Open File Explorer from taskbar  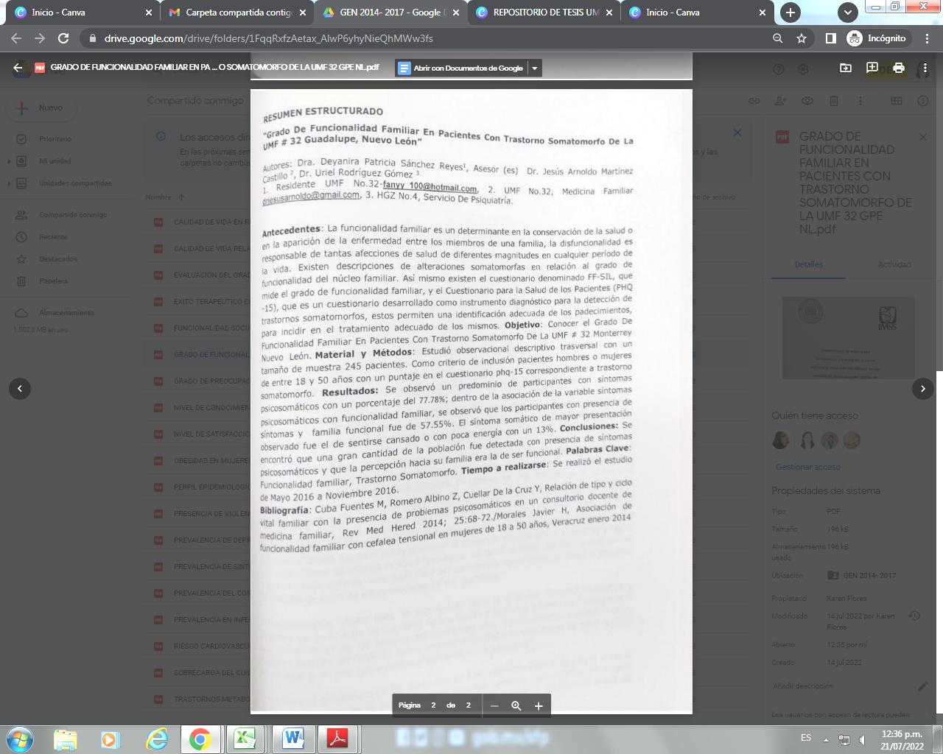tap(65, 739)
